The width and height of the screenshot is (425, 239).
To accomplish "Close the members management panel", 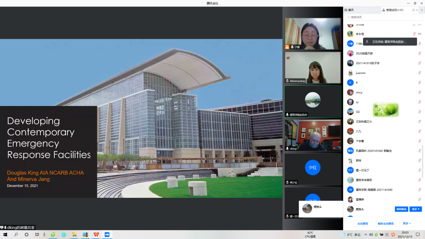I will (417, 10).
